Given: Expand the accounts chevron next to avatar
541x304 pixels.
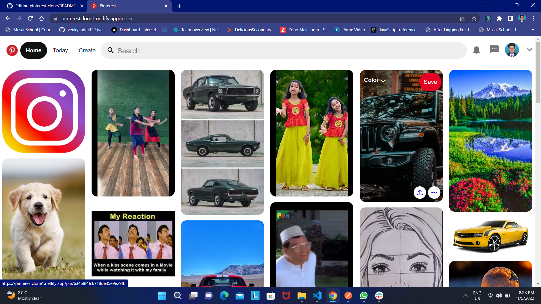Looking at the screenshot, I should point(530,50).
